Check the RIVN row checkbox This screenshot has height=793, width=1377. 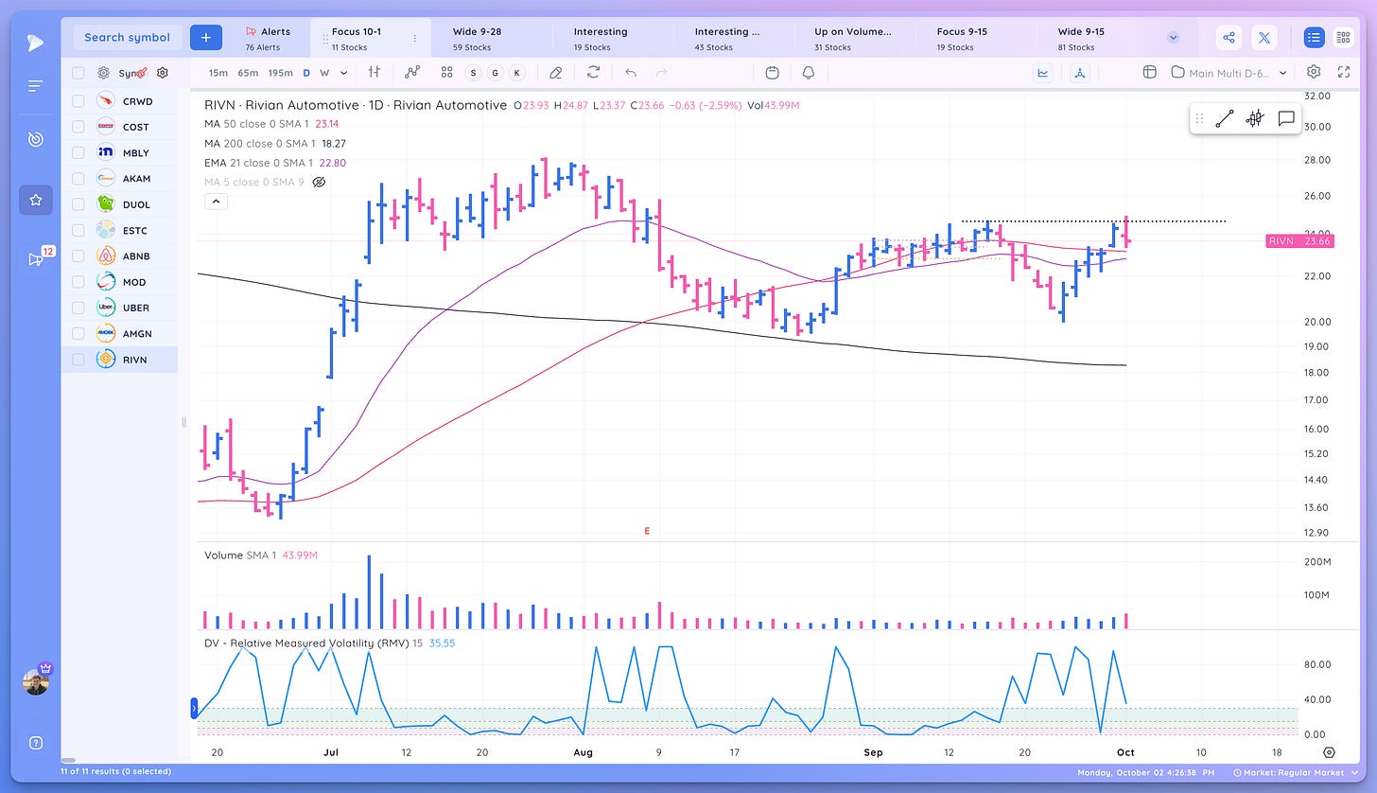(x=78, y=360)
